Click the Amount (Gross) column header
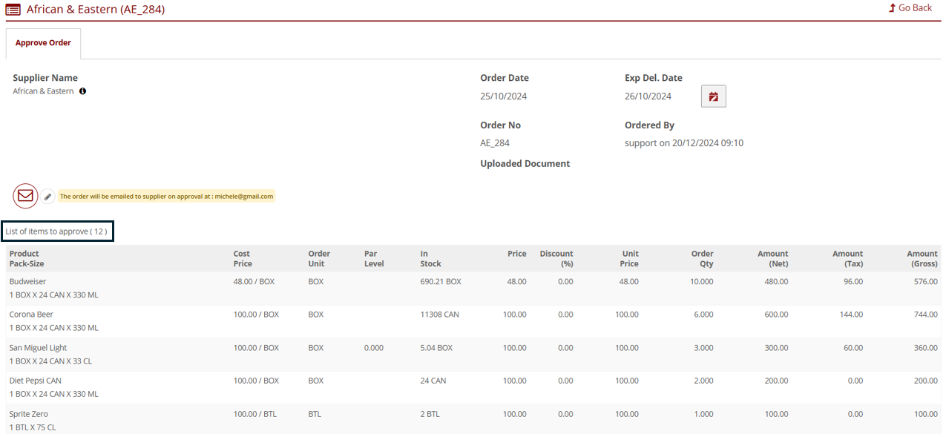This screenshot has width=946, height=437. pyautogui.click(x=922, y=258)
